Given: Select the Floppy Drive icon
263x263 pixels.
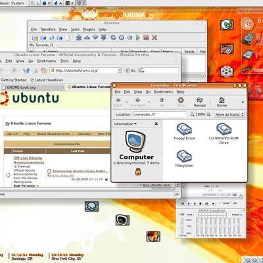Looking at the screenshot, I should (x=184, y=129).
